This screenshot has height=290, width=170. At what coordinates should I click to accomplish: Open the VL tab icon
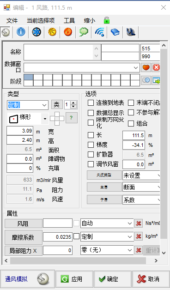131,32
